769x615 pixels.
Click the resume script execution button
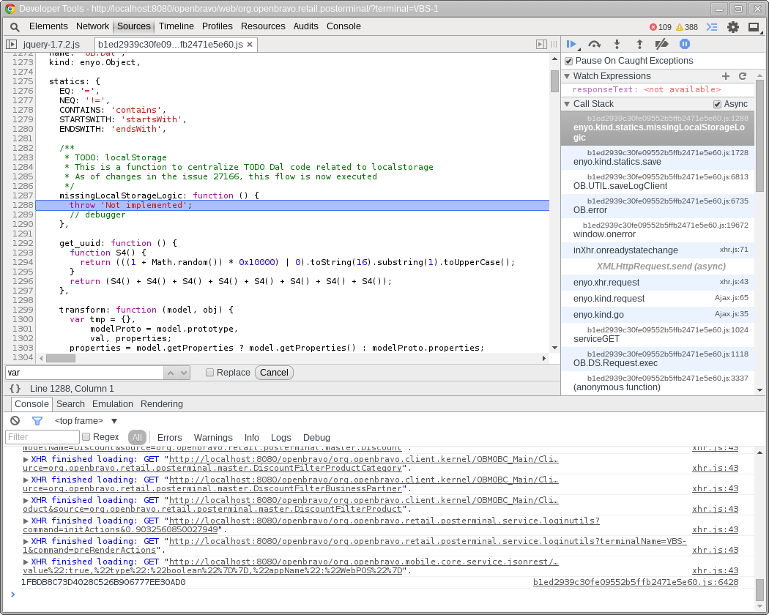[572, 45]
